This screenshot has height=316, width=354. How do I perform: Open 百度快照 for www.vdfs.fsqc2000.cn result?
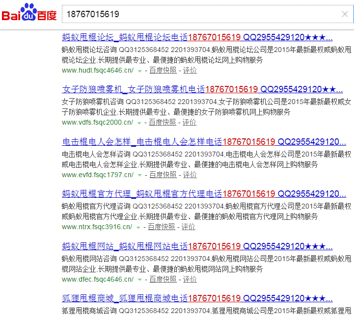click(x=163, y=122)
